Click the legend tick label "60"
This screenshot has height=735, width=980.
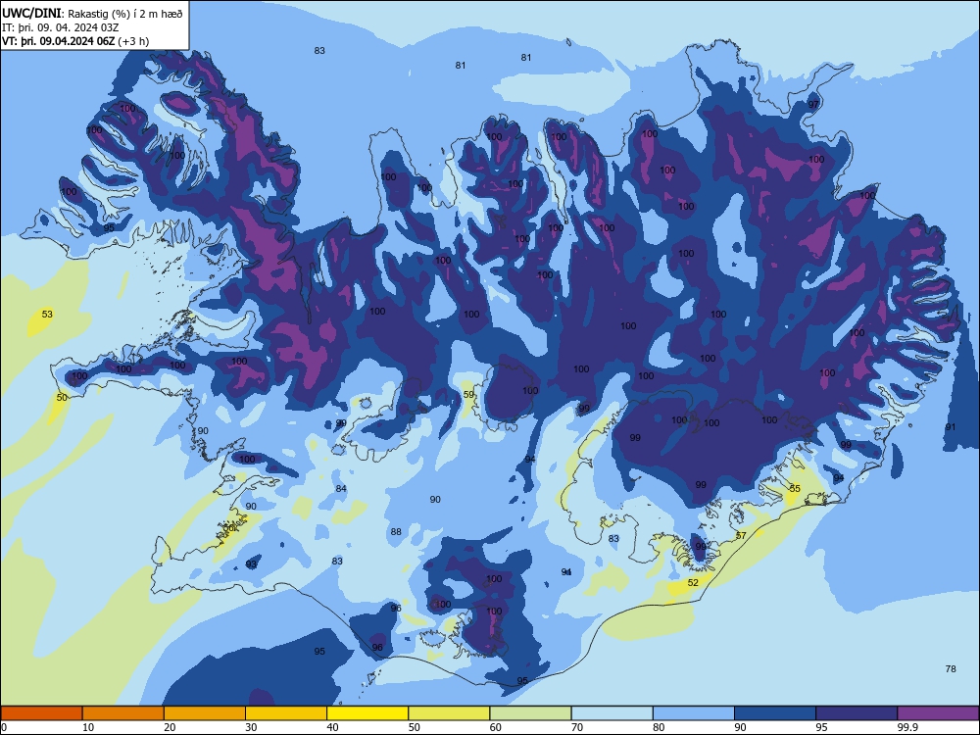point(496,727)
